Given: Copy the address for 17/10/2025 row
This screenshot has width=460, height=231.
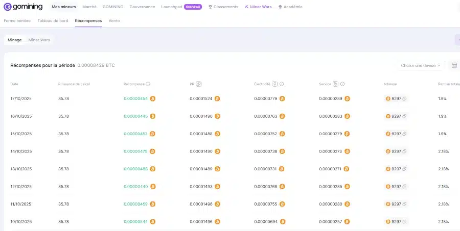Looking at the screenshot, I should [404, 99].
